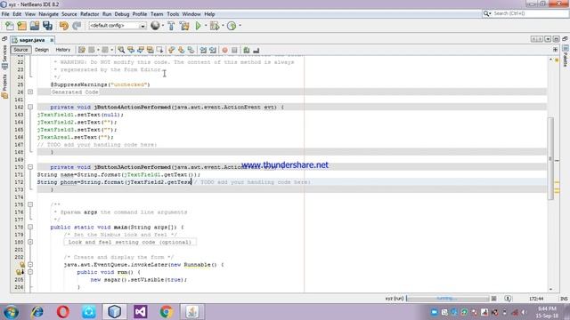Open the Windows Start button
This screenshot has height=320, width=570.
(x=11, y=312)
